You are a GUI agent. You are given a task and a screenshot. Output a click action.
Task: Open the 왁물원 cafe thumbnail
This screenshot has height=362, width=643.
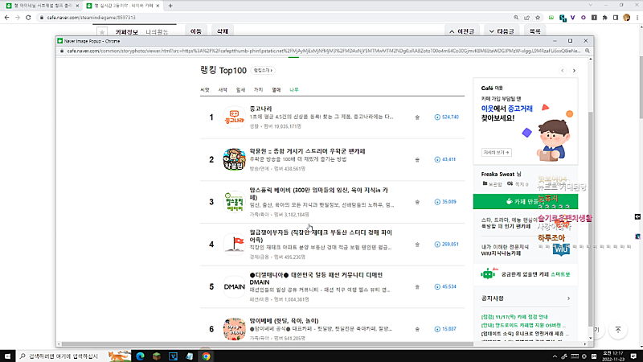(234, 159)
